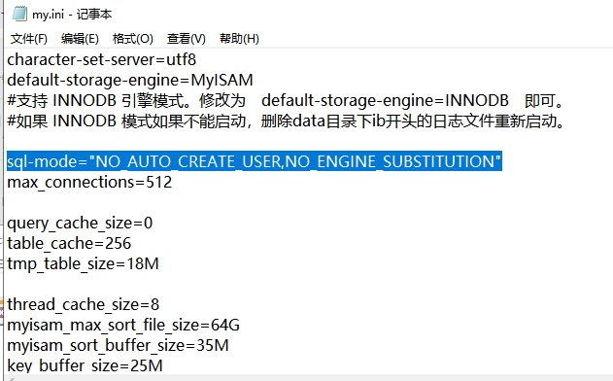Click on the character-set-server=utf8 line
Screen dimensions: 613x381
[102, 60]
